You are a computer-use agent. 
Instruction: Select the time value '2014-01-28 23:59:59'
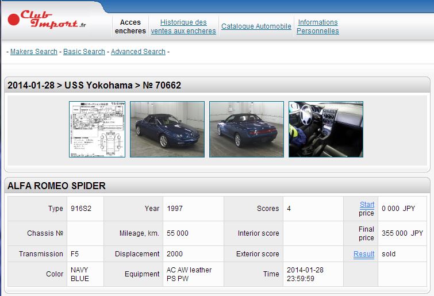(305, 274)
